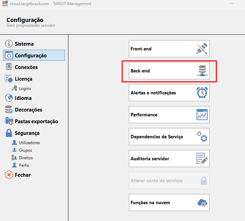
Task: Open Utilizadores under Segurança
Action: point(29,142)
